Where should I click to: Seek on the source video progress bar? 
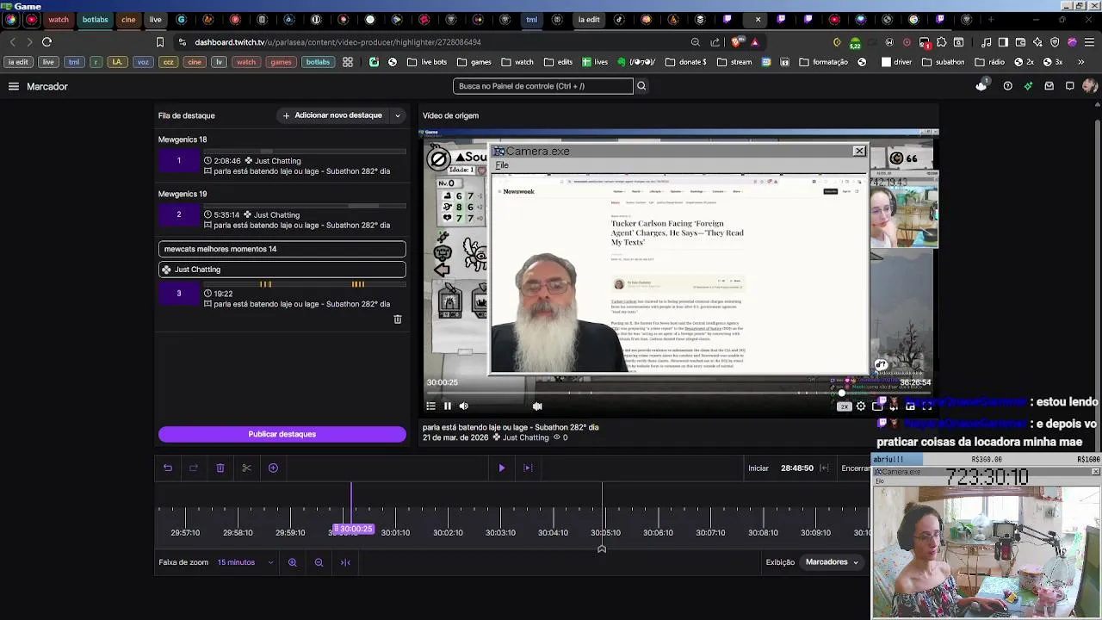pos(678,394)
